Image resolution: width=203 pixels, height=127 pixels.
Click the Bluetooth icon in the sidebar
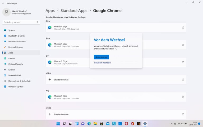click(x=5, y=36)
